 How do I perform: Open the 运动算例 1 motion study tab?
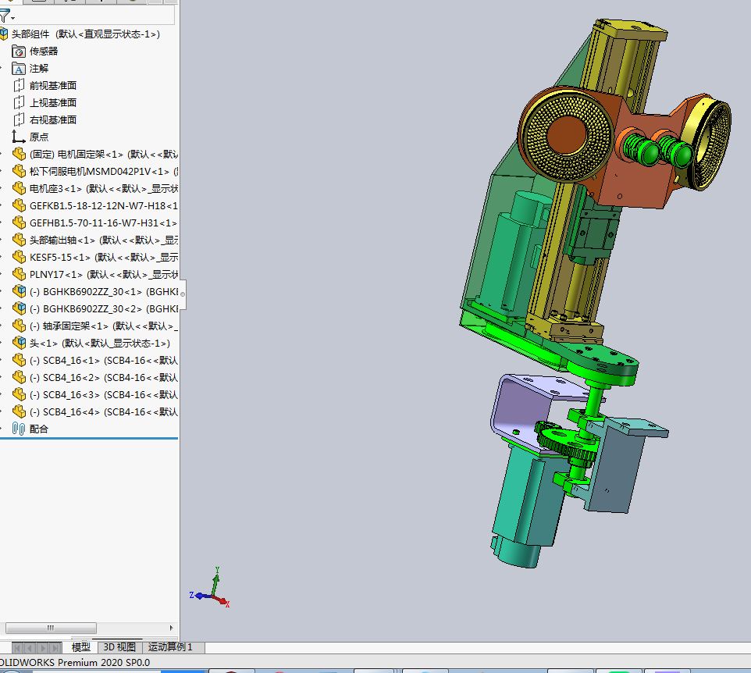pos(170,647)
